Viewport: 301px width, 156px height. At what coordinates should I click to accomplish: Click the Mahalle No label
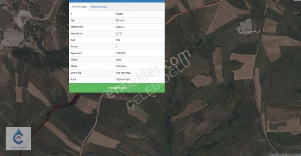tap(77, 33)
